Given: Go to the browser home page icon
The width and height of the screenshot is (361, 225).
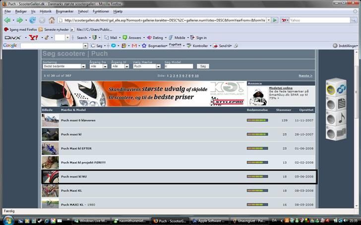Looking at the screenshot, I should (x=52, y=20).
